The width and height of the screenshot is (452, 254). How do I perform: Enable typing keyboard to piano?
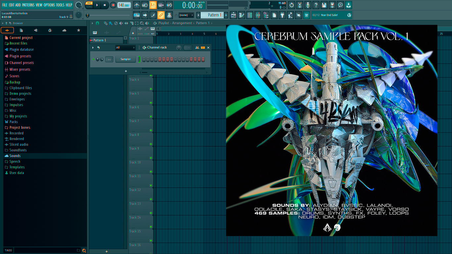click(x=137, y=15)
